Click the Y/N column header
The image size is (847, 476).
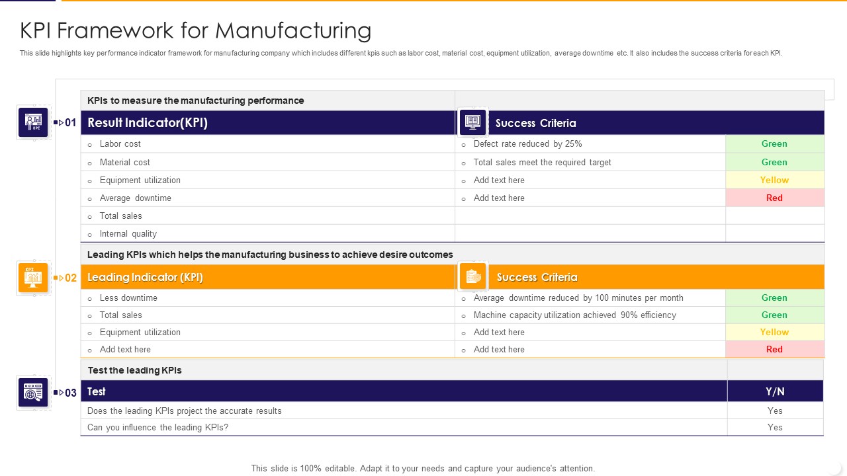[776, 391]
